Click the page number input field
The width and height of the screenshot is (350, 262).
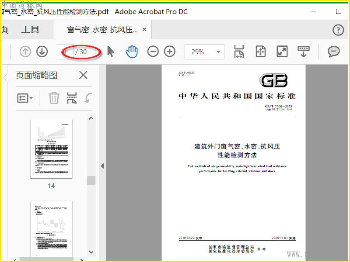(65, 52)
